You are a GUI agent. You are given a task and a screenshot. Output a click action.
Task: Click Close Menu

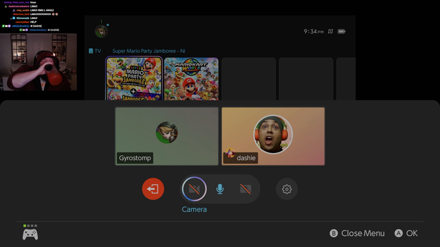(x=357, y=233)
